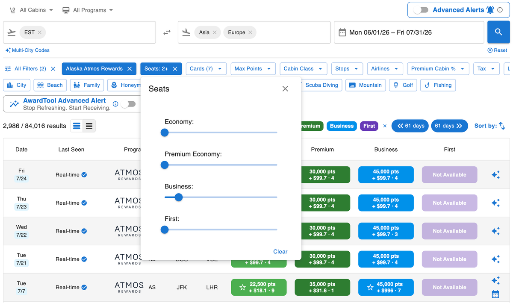The height and width of the screenshot is (303, 513).
Task: Click the AI sparkle icon on Fri 7/24 row
Action: [x=495, y=174]
